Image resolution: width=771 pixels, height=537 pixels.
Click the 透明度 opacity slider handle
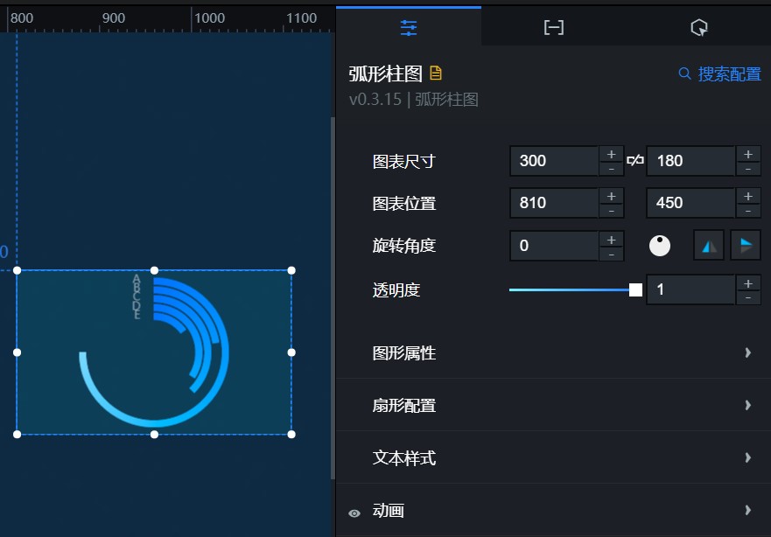pos(635,289)
